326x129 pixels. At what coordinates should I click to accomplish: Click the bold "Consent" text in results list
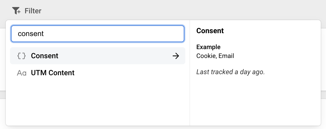point(45,56)
